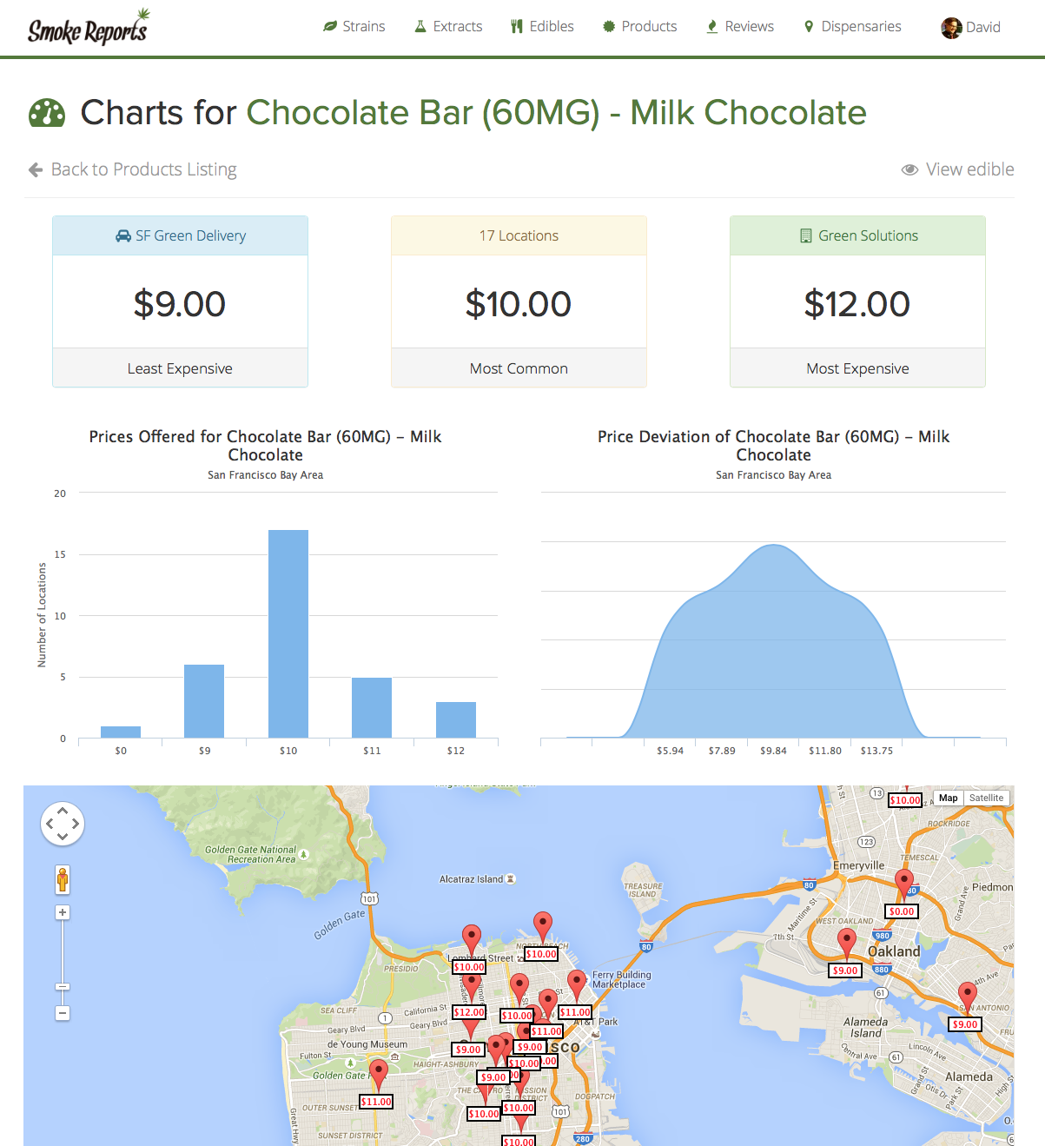This screenshot has width=1045, height=1146.
Task: Click the map zoom slider handle
Action: coord(63,987)
